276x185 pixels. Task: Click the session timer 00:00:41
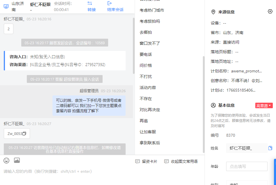pyautogui.click(x=61, y=10)
